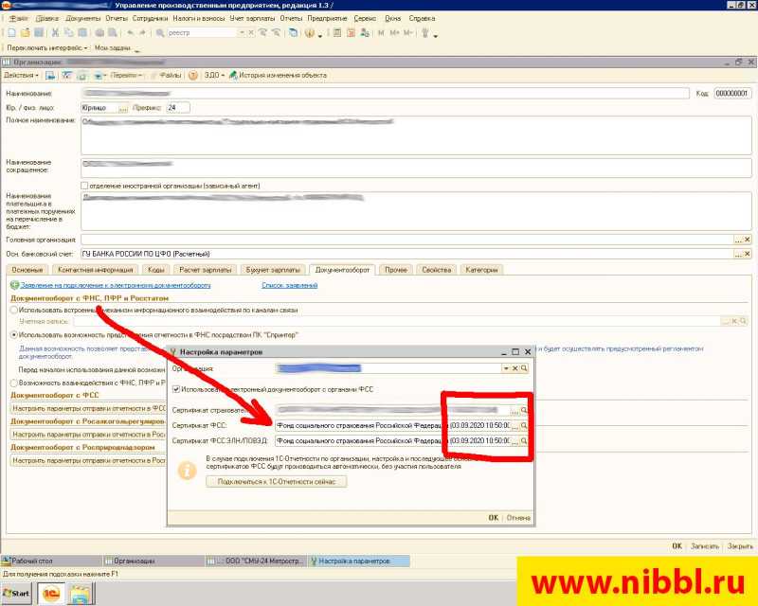This screenshot has height=606, width=758.
Task: Select Возможность взаимодействия с ФНС, ПФР radio
Action: (14, 383)
